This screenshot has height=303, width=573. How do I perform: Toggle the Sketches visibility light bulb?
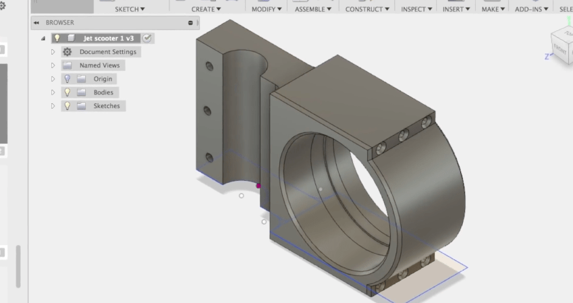[67, 106]
